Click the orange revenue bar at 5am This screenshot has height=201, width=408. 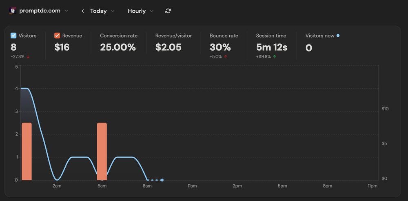click(x=102, y=151)
